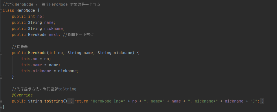
Task: Click the no field in int declaration
Action: tap(40, 16)
